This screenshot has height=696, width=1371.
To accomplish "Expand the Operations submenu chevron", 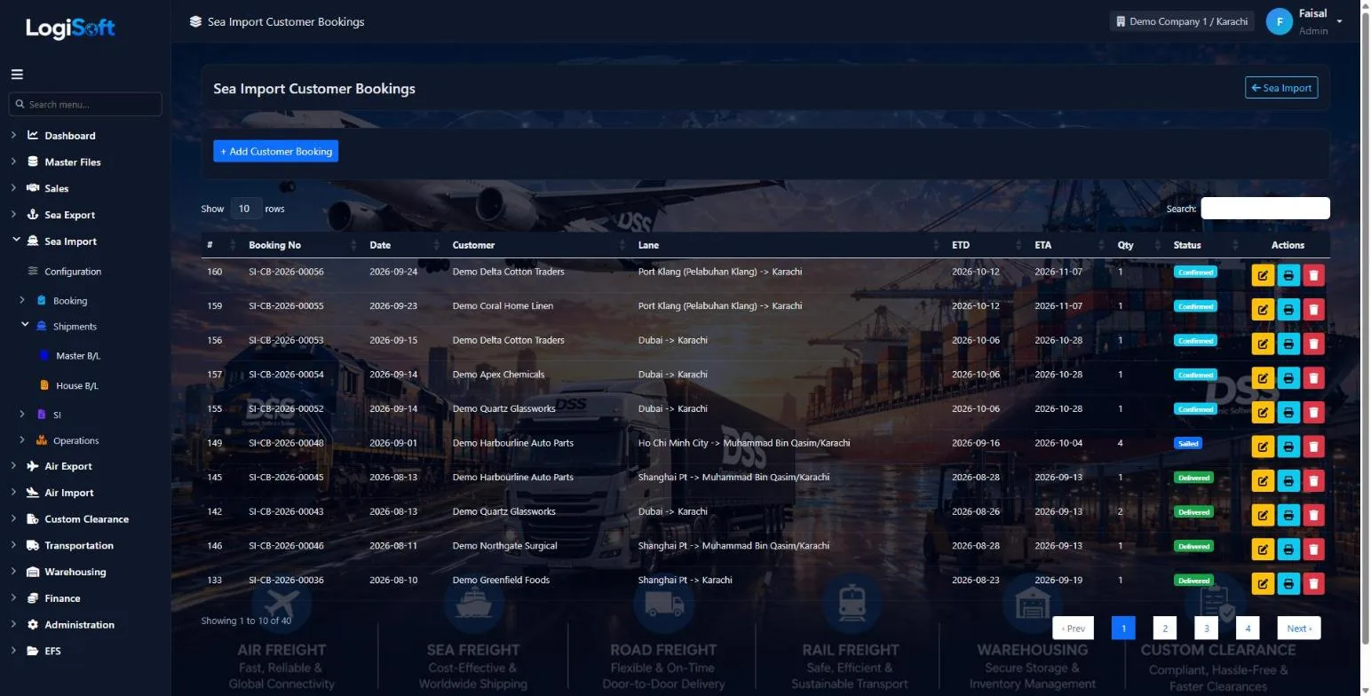I will click(x=23, y=440).
